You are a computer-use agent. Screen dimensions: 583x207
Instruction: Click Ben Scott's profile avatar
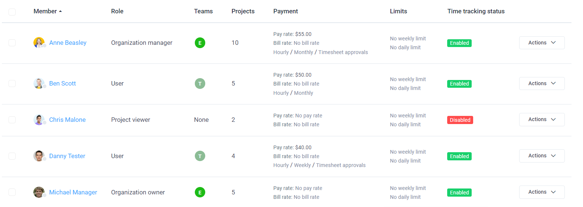click(x=39, y=83)
